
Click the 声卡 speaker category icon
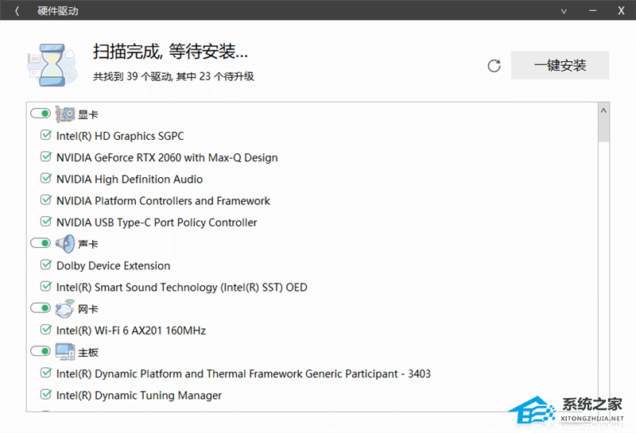(65, 244)
